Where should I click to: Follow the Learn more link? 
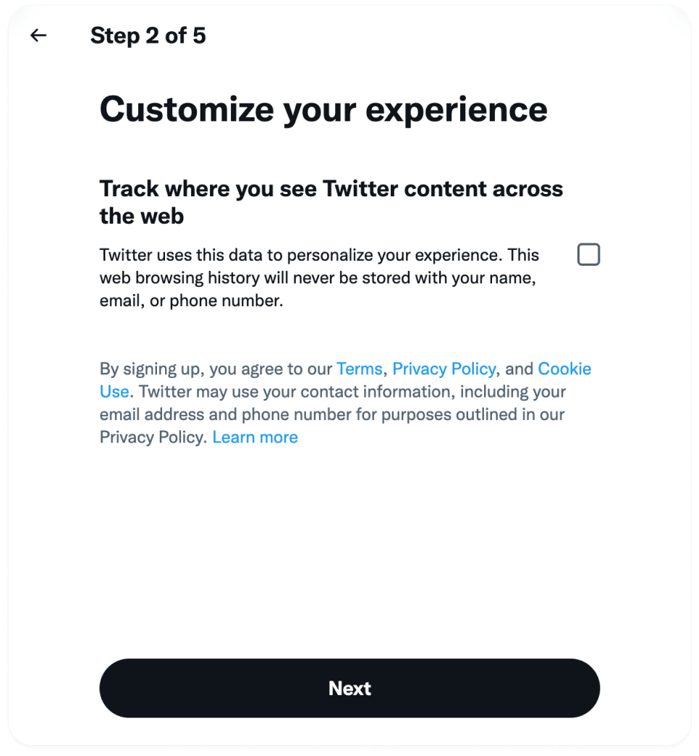point(255,437)
